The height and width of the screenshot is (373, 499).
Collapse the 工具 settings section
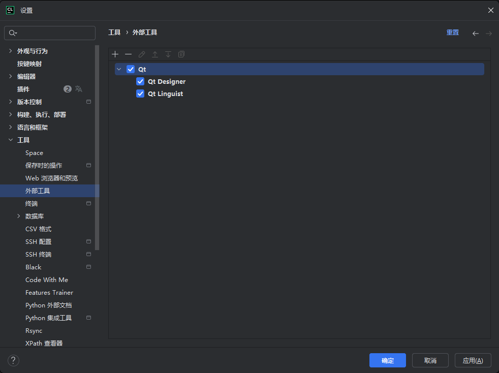coord(11,140)
